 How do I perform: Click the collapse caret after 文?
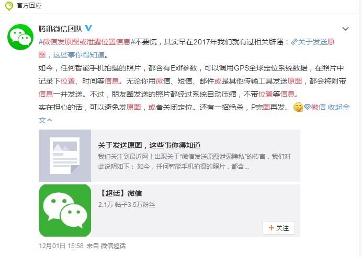[x=49, y=120]
